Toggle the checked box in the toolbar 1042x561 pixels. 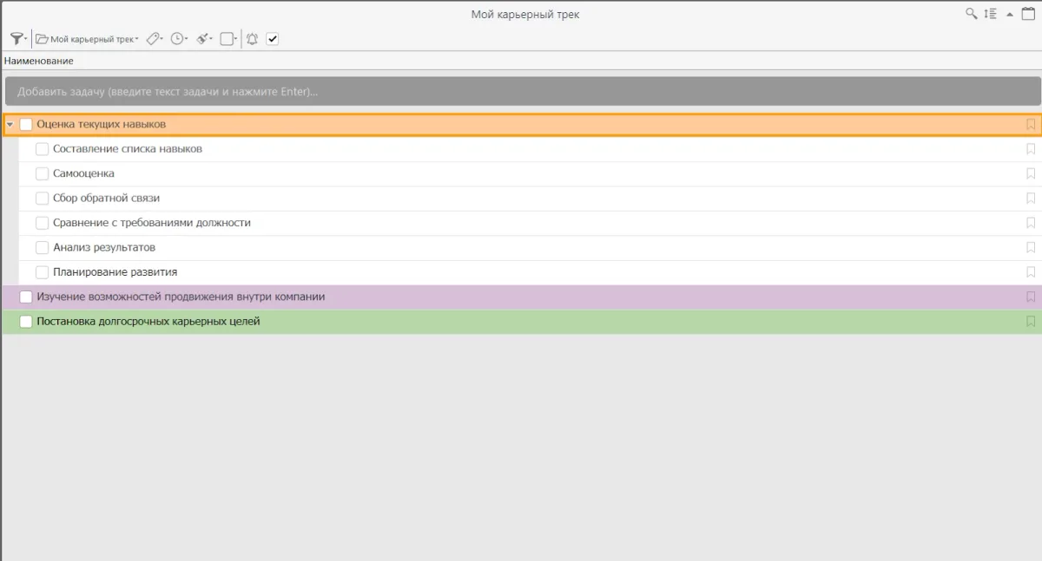point(273,39)
